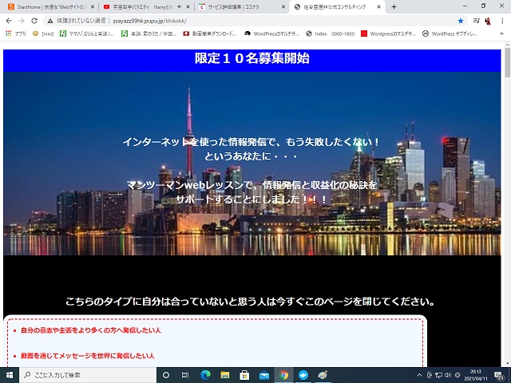This screenshot has height=383, width=511.
Task: Click the 自分の意志や主張 bullet item
Action: point(90,330)
